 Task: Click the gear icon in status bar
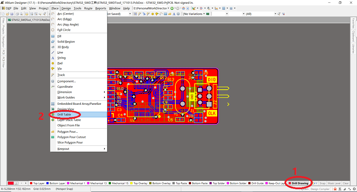tap(354, 189)
